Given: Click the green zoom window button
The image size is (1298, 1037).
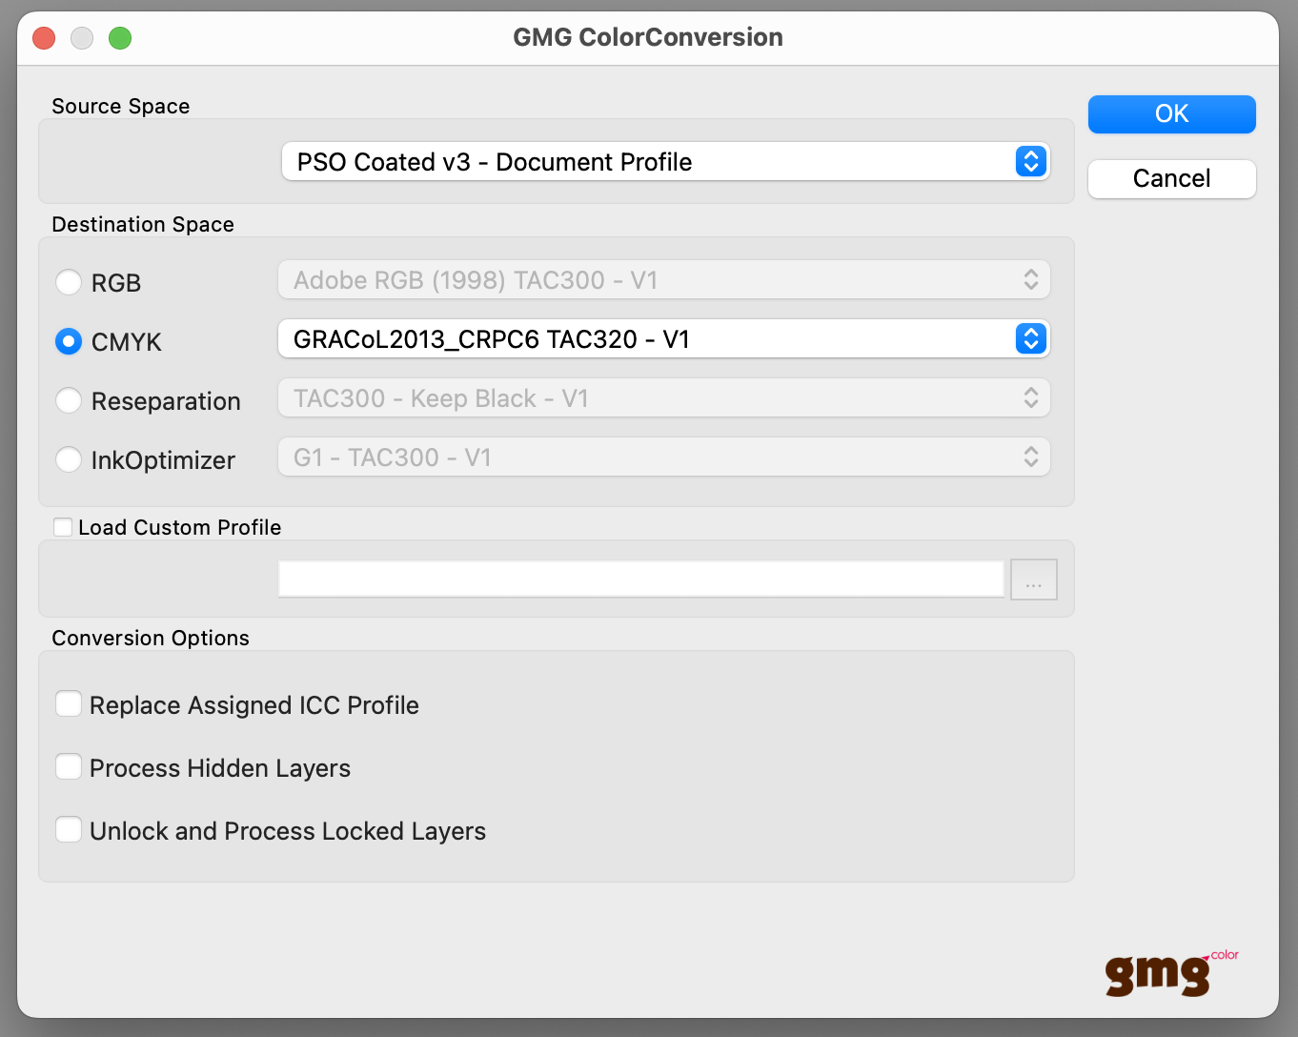Looking at the screenshot, I should 120,38.
